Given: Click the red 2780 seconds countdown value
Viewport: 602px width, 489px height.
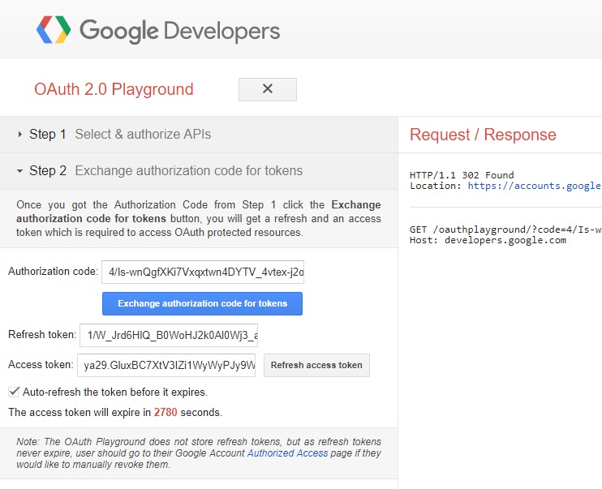Looking at the screenshot, I should tap(166, 413).
